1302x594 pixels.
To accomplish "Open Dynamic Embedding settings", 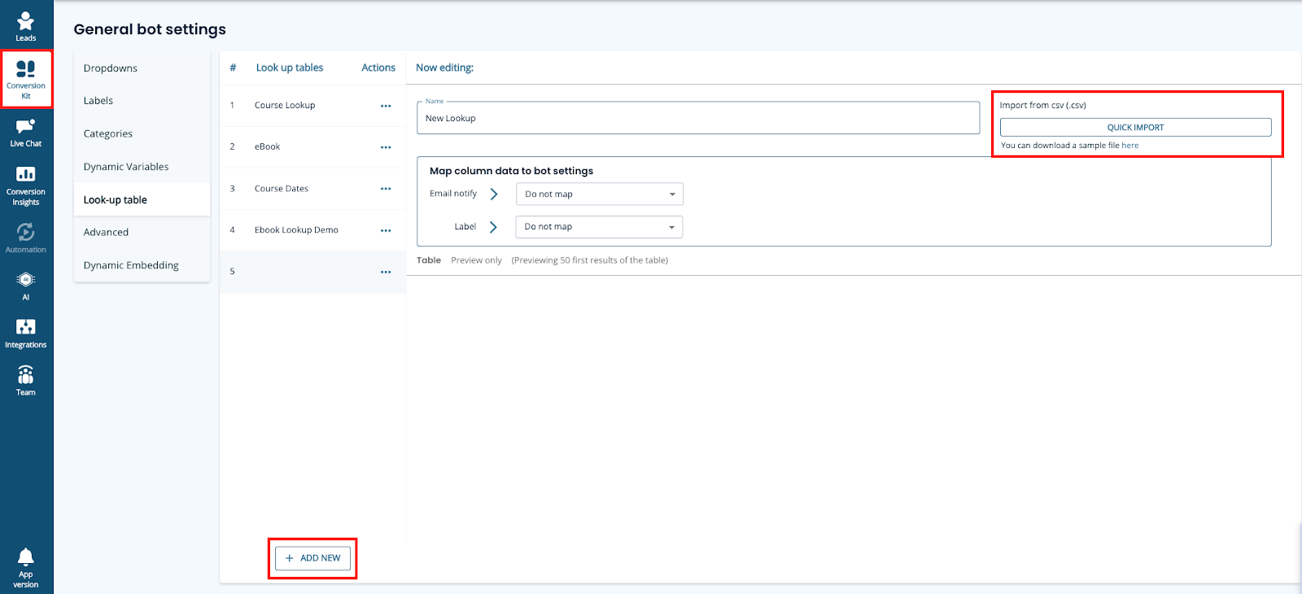I will pyautogui.click(x=142, y=265).
